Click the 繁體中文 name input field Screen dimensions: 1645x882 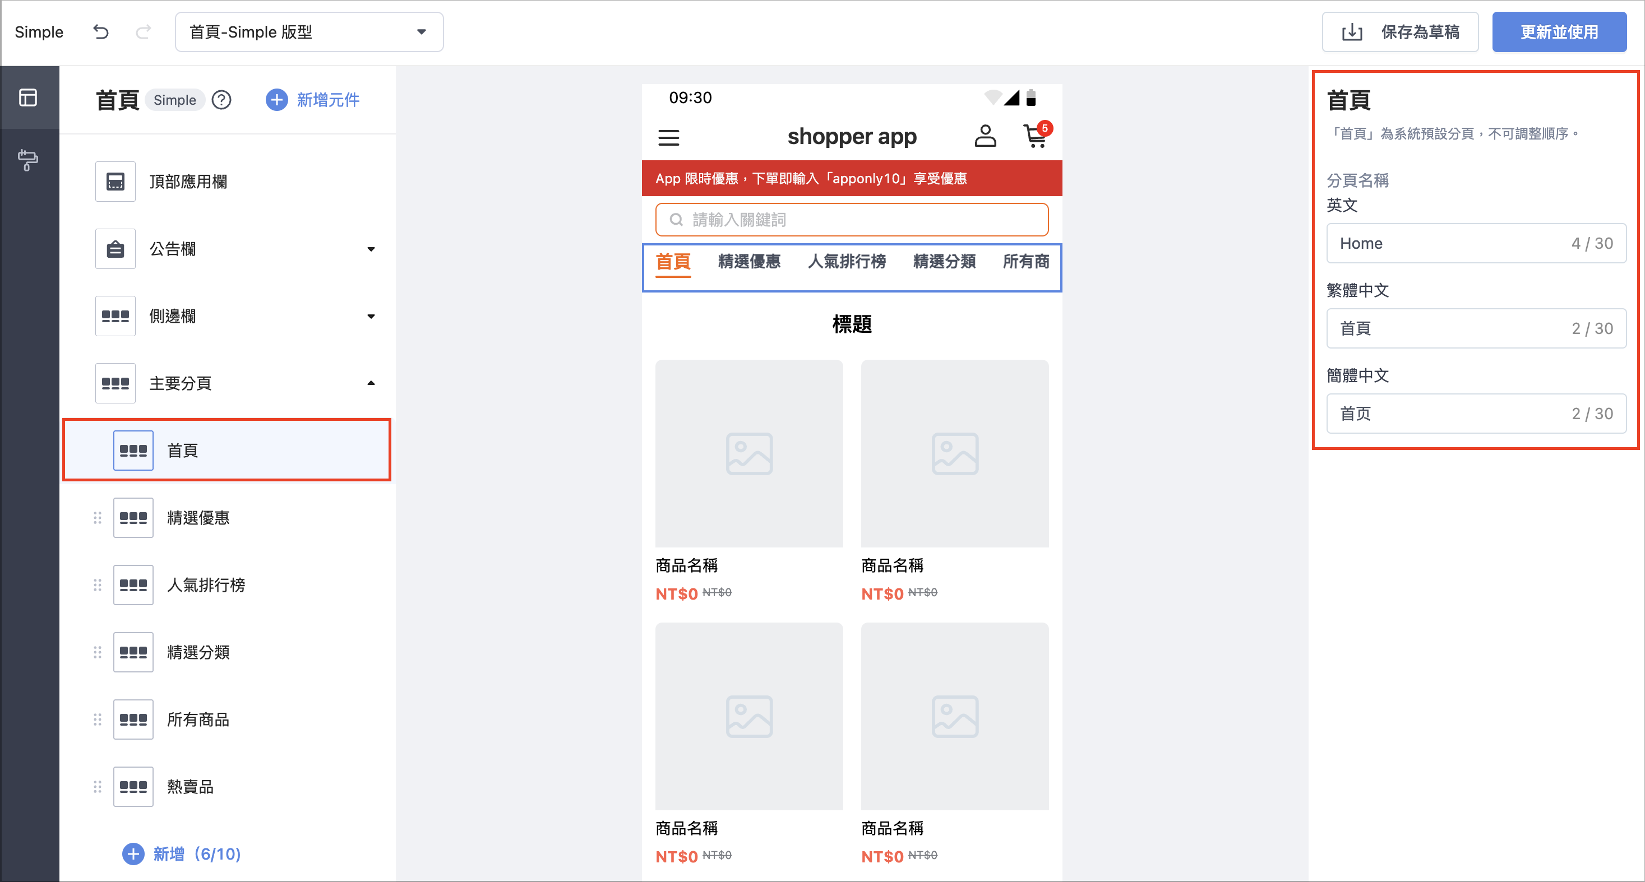[x=1476, y=328]
